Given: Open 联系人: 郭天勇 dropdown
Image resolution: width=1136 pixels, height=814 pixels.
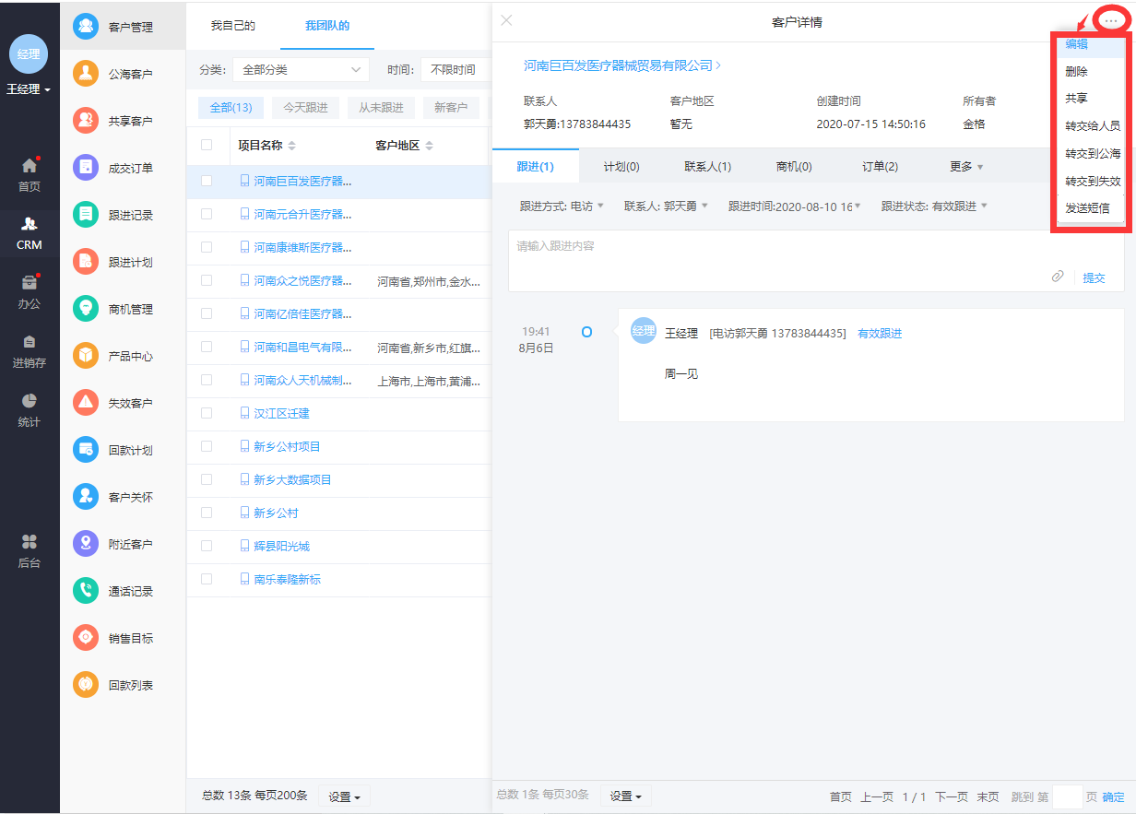Looking at the screenshot, I should click(666, 206).
